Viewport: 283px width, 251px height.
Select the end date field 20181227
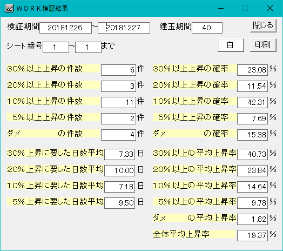pos(124,28)
